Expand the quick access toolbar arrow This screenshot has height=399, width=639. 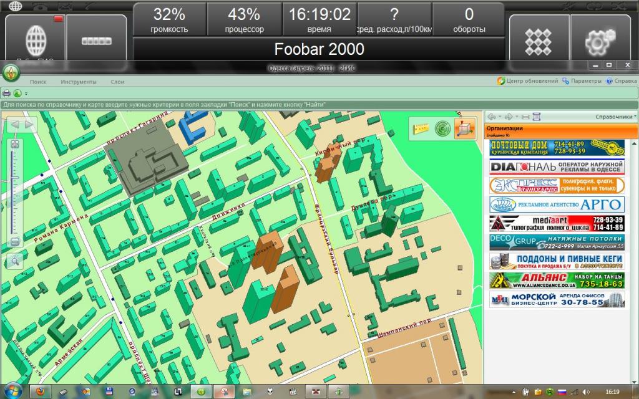[26, 94]
